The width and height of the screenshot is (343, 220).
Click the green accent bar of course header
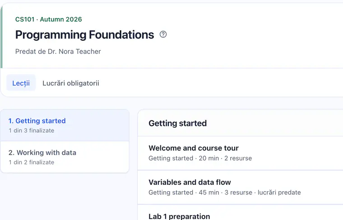pyautogui.click(x=1, y=36)
